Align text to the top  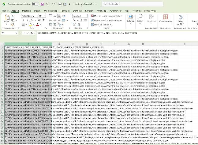50,16
